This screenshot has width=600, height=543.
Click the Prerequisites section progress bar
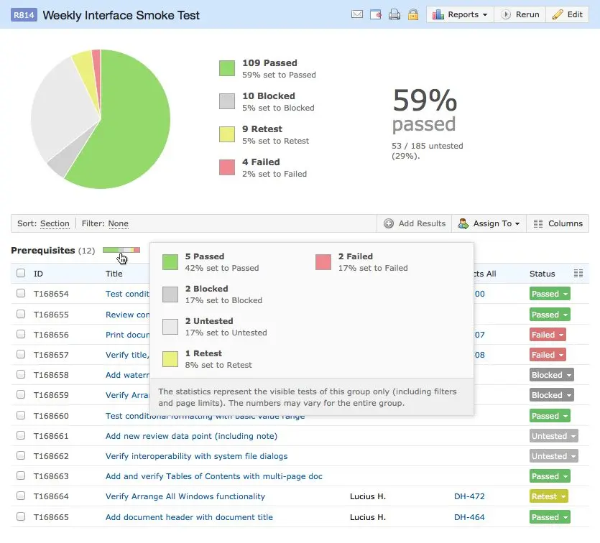(x=121, y=250)
